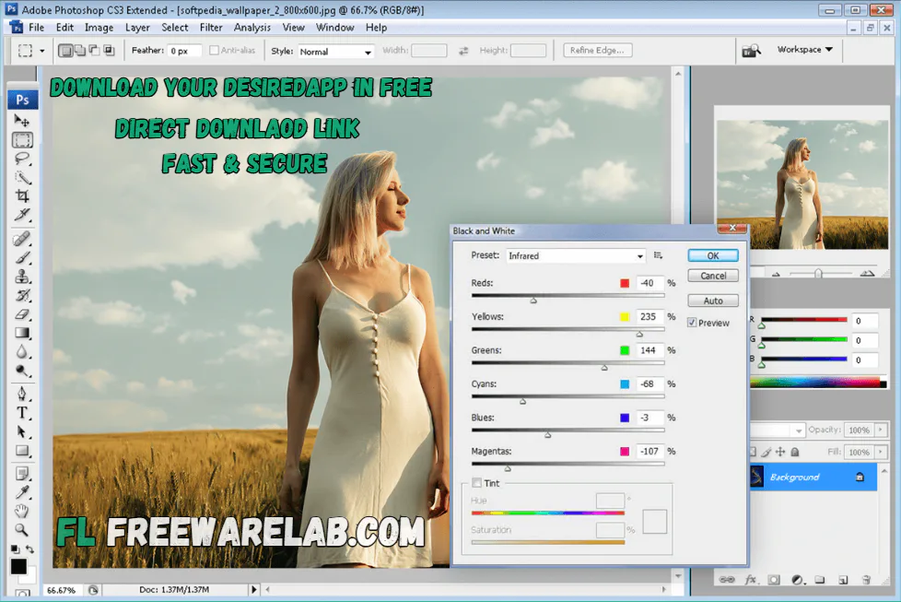This screenshot has height=602, width=901.
Task: Select the Lasso tool
Action: 22,159
